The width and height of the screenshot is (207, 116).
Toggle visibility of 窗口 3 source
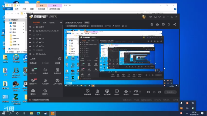point(30,38)
